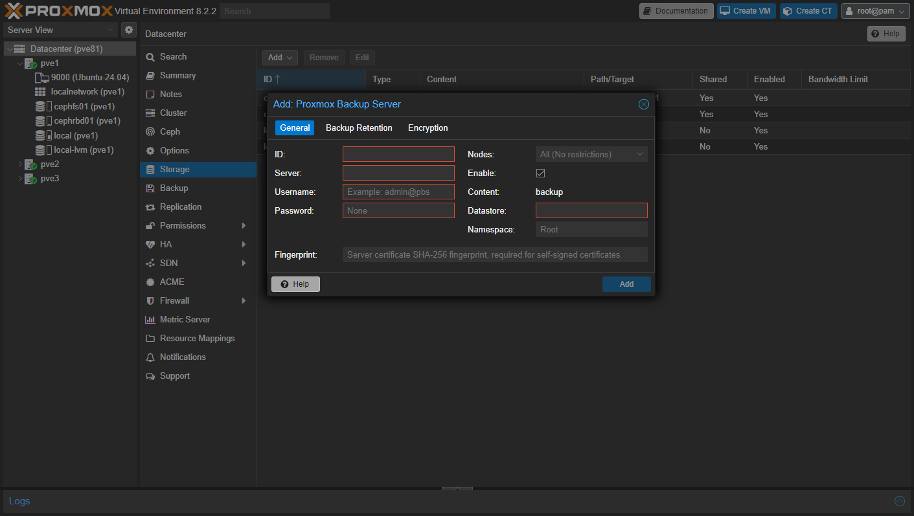The width and height of the screenshot is (914, 516).
Task: Switch to the General tab
Action: tap(295, 128)
